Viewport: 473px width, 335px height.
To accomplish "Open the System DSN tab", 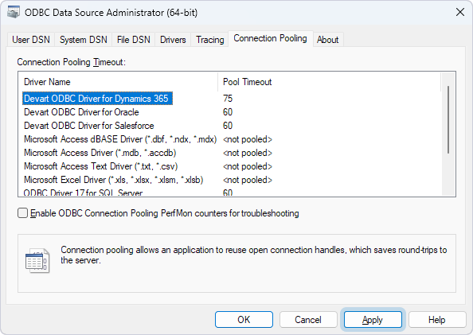I will coord(84,40).
